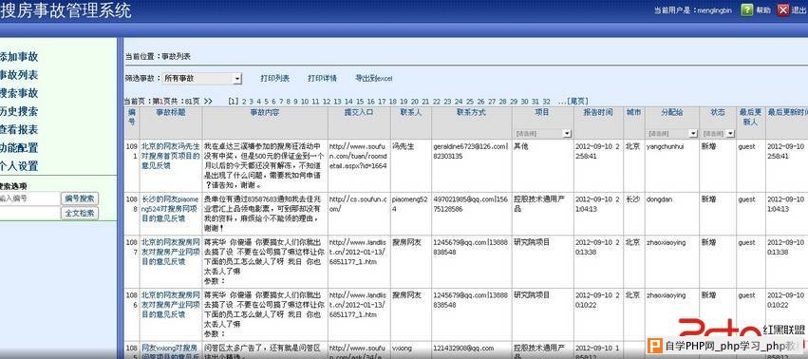808x359 pixels.
Task: Click the 全文检索 button
Action: click(x=80, y=213)
